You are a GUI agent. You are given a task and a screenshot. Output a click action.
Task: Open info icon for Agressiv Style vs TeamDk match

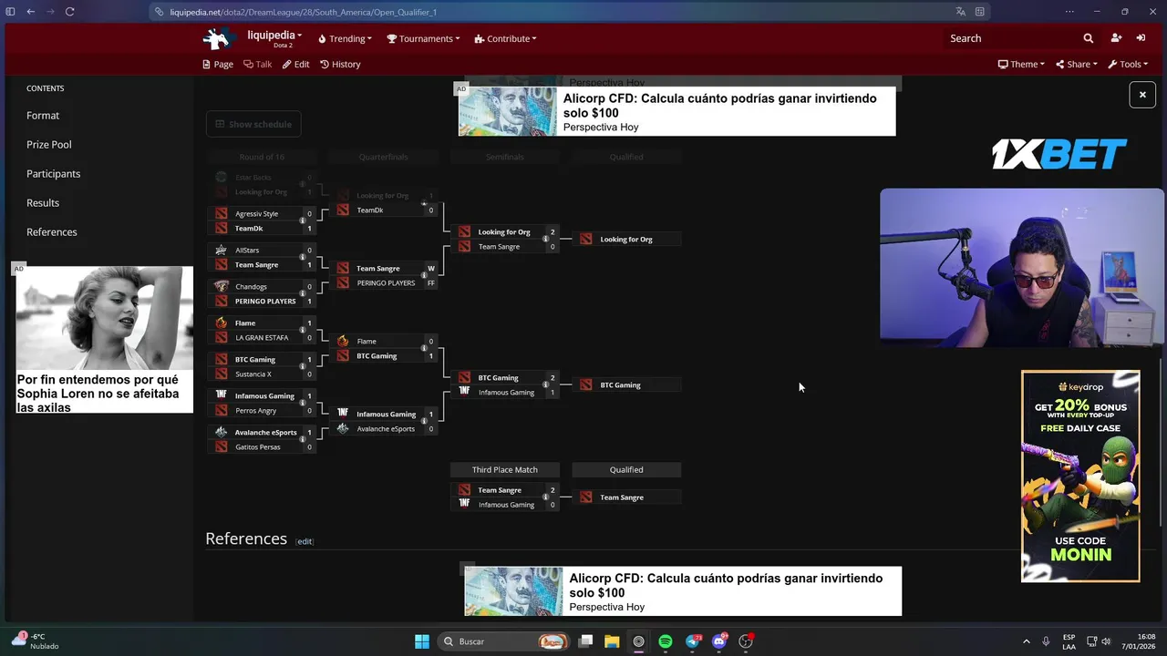[x=303, y=221]
